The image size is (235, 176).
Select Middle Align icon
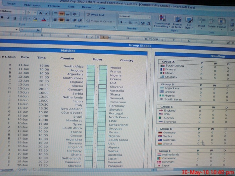point(61,14)
